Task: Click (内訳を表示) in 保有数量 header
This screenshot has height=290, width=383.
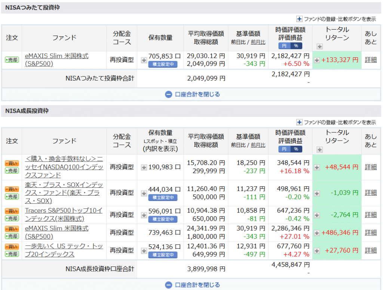Action: click(x=160, y=149)
